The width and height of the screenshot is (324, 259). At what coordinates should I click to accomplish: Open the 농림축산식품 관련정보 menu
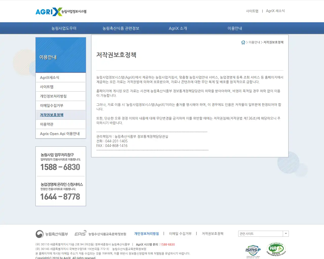[x=120, y=28]
